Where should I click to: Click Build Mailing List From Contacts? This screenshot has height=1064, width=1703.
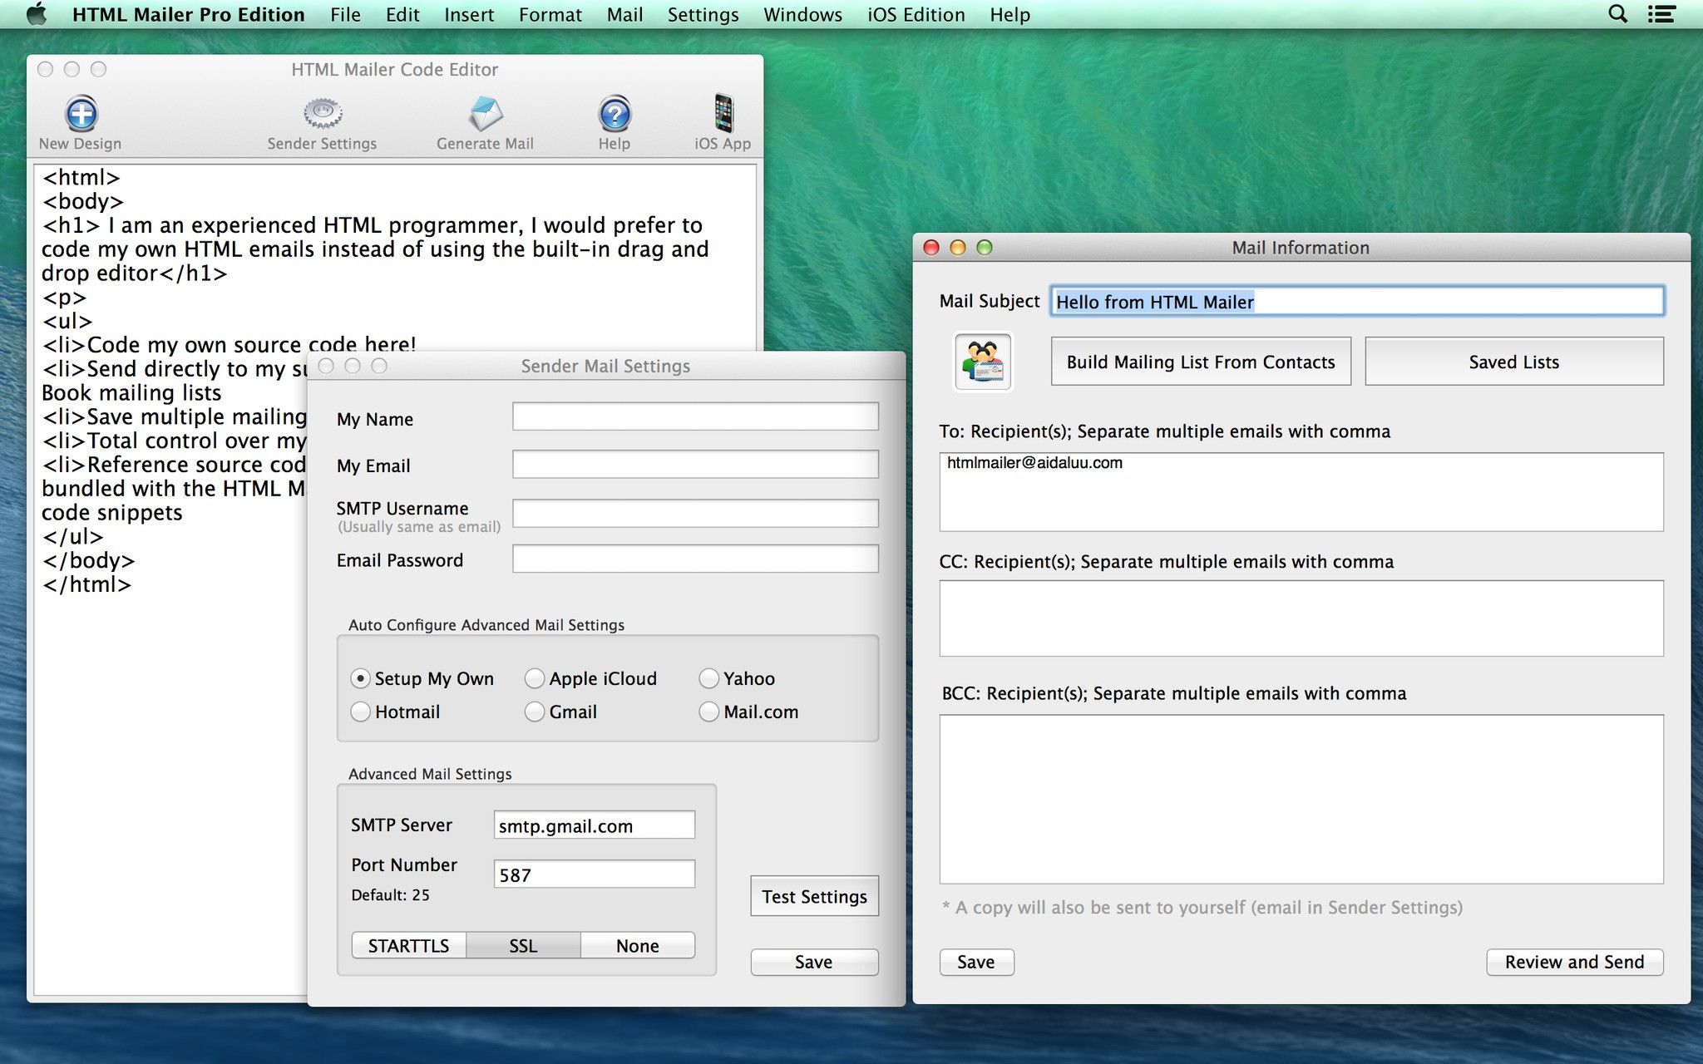pos(1201,362)
